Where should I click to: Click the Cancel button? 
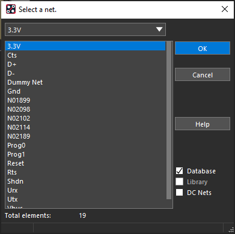[x=203, y=74]
